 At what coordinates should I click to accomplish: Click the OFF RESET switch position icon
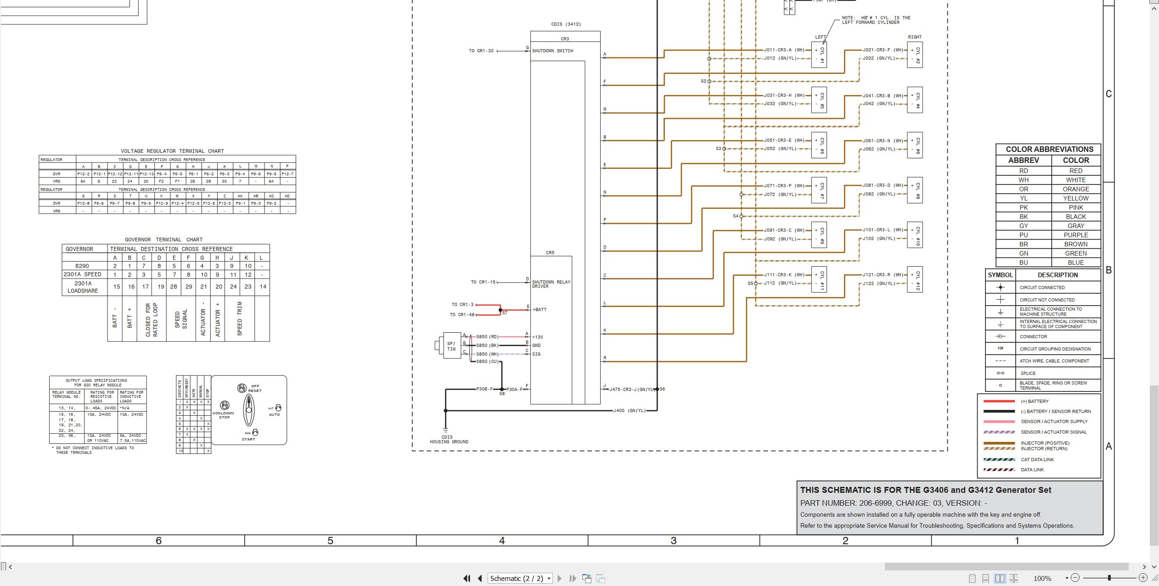242,388
